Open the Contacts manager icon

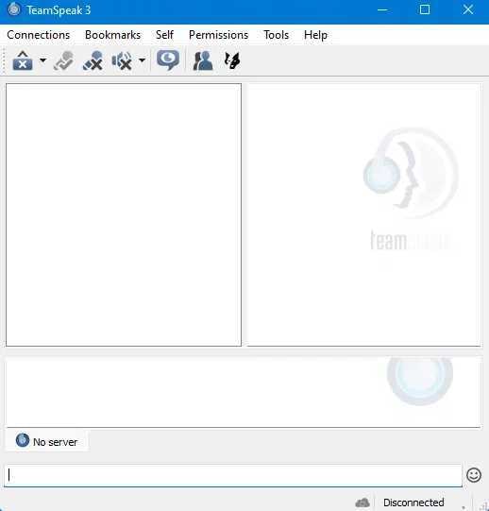pos(203,60)
